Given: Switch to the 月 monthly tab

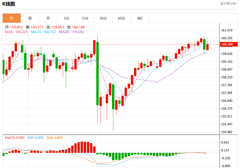Looking at the screenshot, I should [48, 18].
